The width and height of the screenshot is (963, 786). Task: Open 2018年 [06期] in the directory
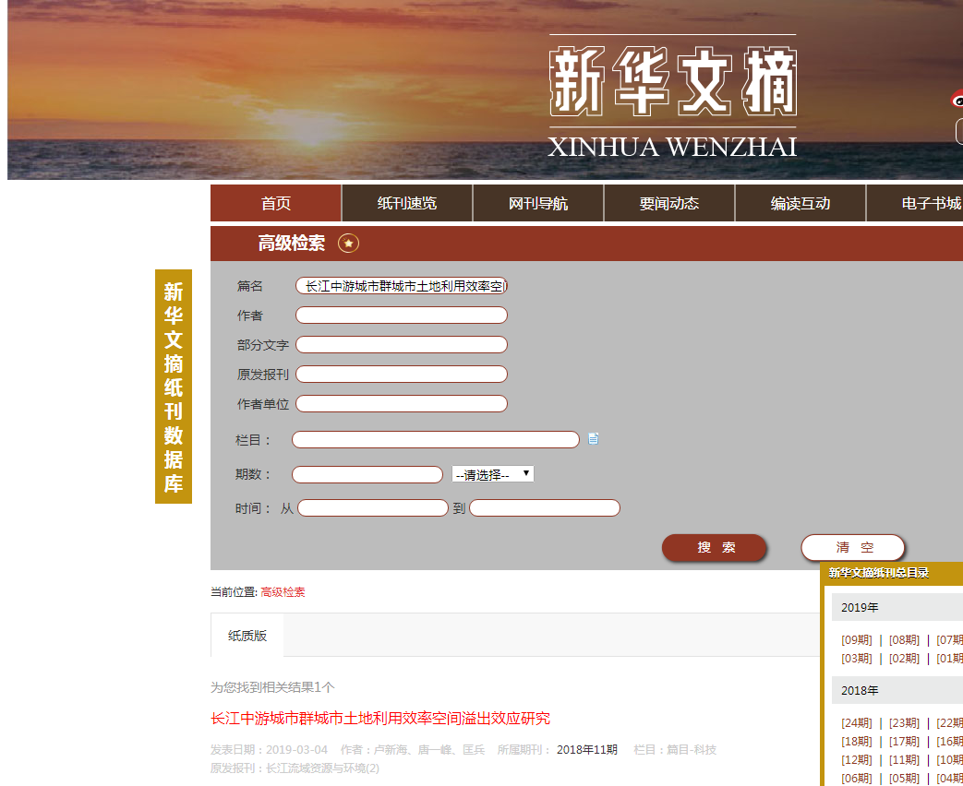[856, 778]
